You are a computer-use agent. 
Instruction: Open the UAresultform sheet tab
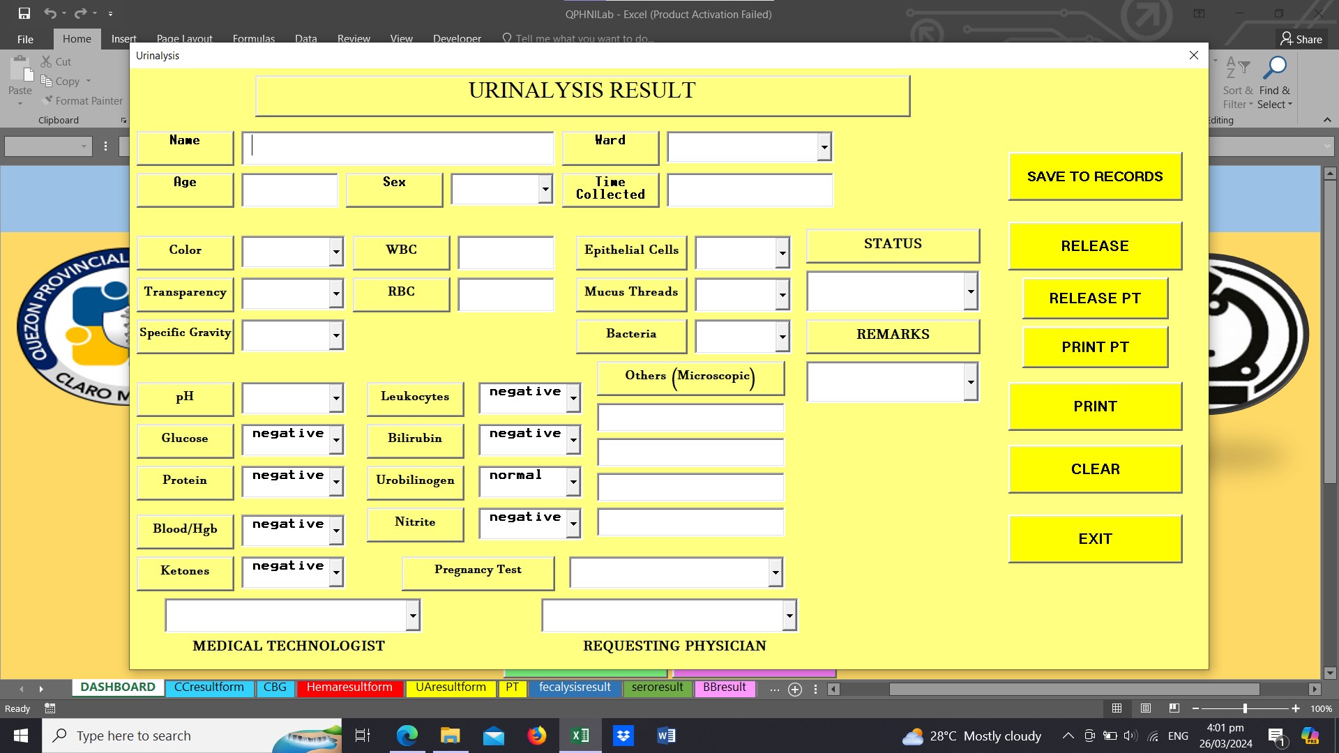(451, 687)
